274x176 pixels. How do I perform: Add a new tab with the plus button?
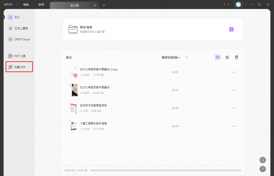(x=104, y=5)
